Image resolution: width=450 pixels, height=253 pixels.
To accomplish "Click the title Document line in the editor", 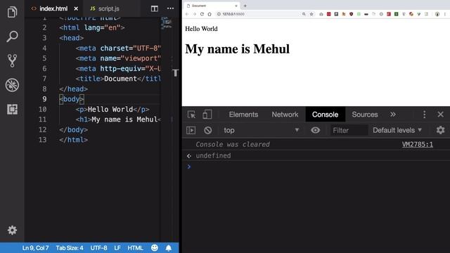I will pyautogui.click(x=118, y=79).
